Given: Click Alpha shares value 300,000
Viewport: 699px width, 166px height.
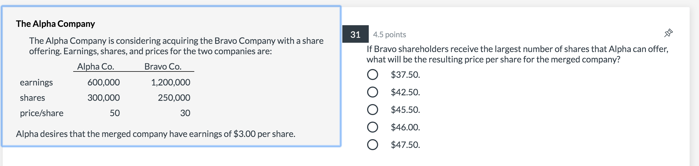Looking at the screenshot, I should (x=104, y=98).
